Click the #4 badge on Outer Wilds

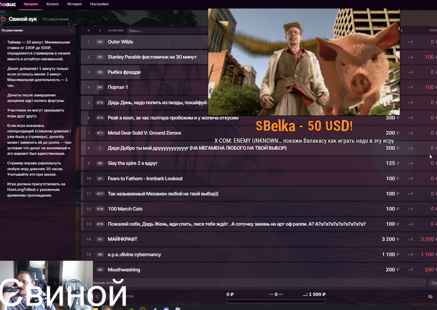tap(100, 42)
